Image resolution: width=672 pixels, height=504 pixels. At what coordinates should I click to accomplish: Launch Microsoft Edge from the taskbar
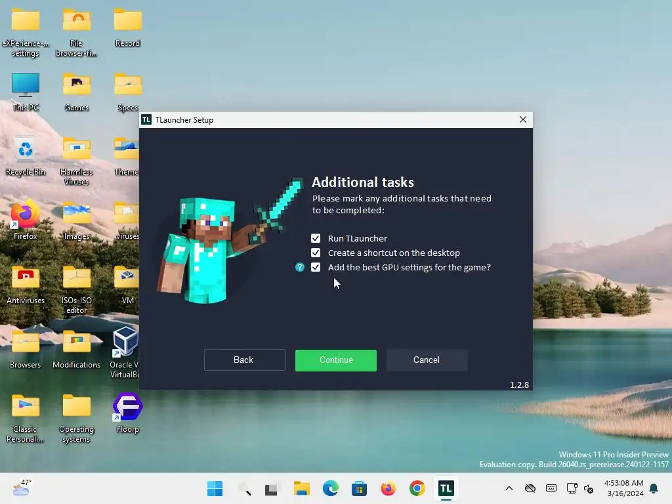331,488
